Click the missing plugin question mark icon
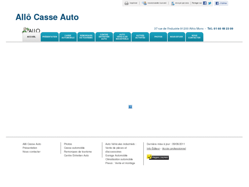Image resolution: width=249 pixels, height=187 pixels. (x=130, y=107)
